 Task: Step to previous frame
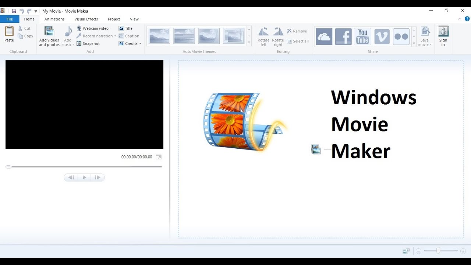pyautogui.click(x=71, y=177)
